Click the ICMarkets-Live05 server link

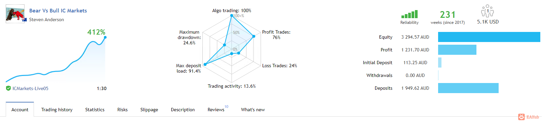pyautogui.click(x=30, y=88)
